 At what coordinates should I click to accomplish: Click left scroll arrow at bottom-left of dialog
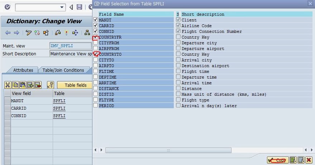coord(95,150)
